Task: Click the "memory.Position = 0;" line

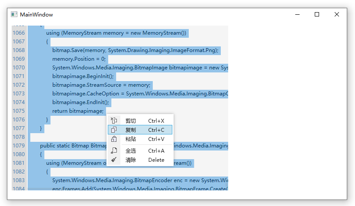Action: point(79,59)
